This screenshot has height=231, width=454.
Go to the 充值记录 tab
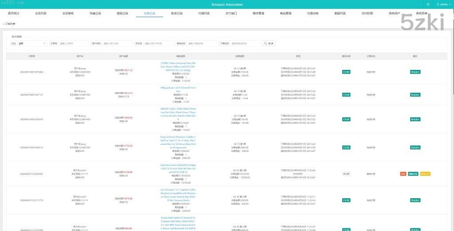[x=95, y=14]
